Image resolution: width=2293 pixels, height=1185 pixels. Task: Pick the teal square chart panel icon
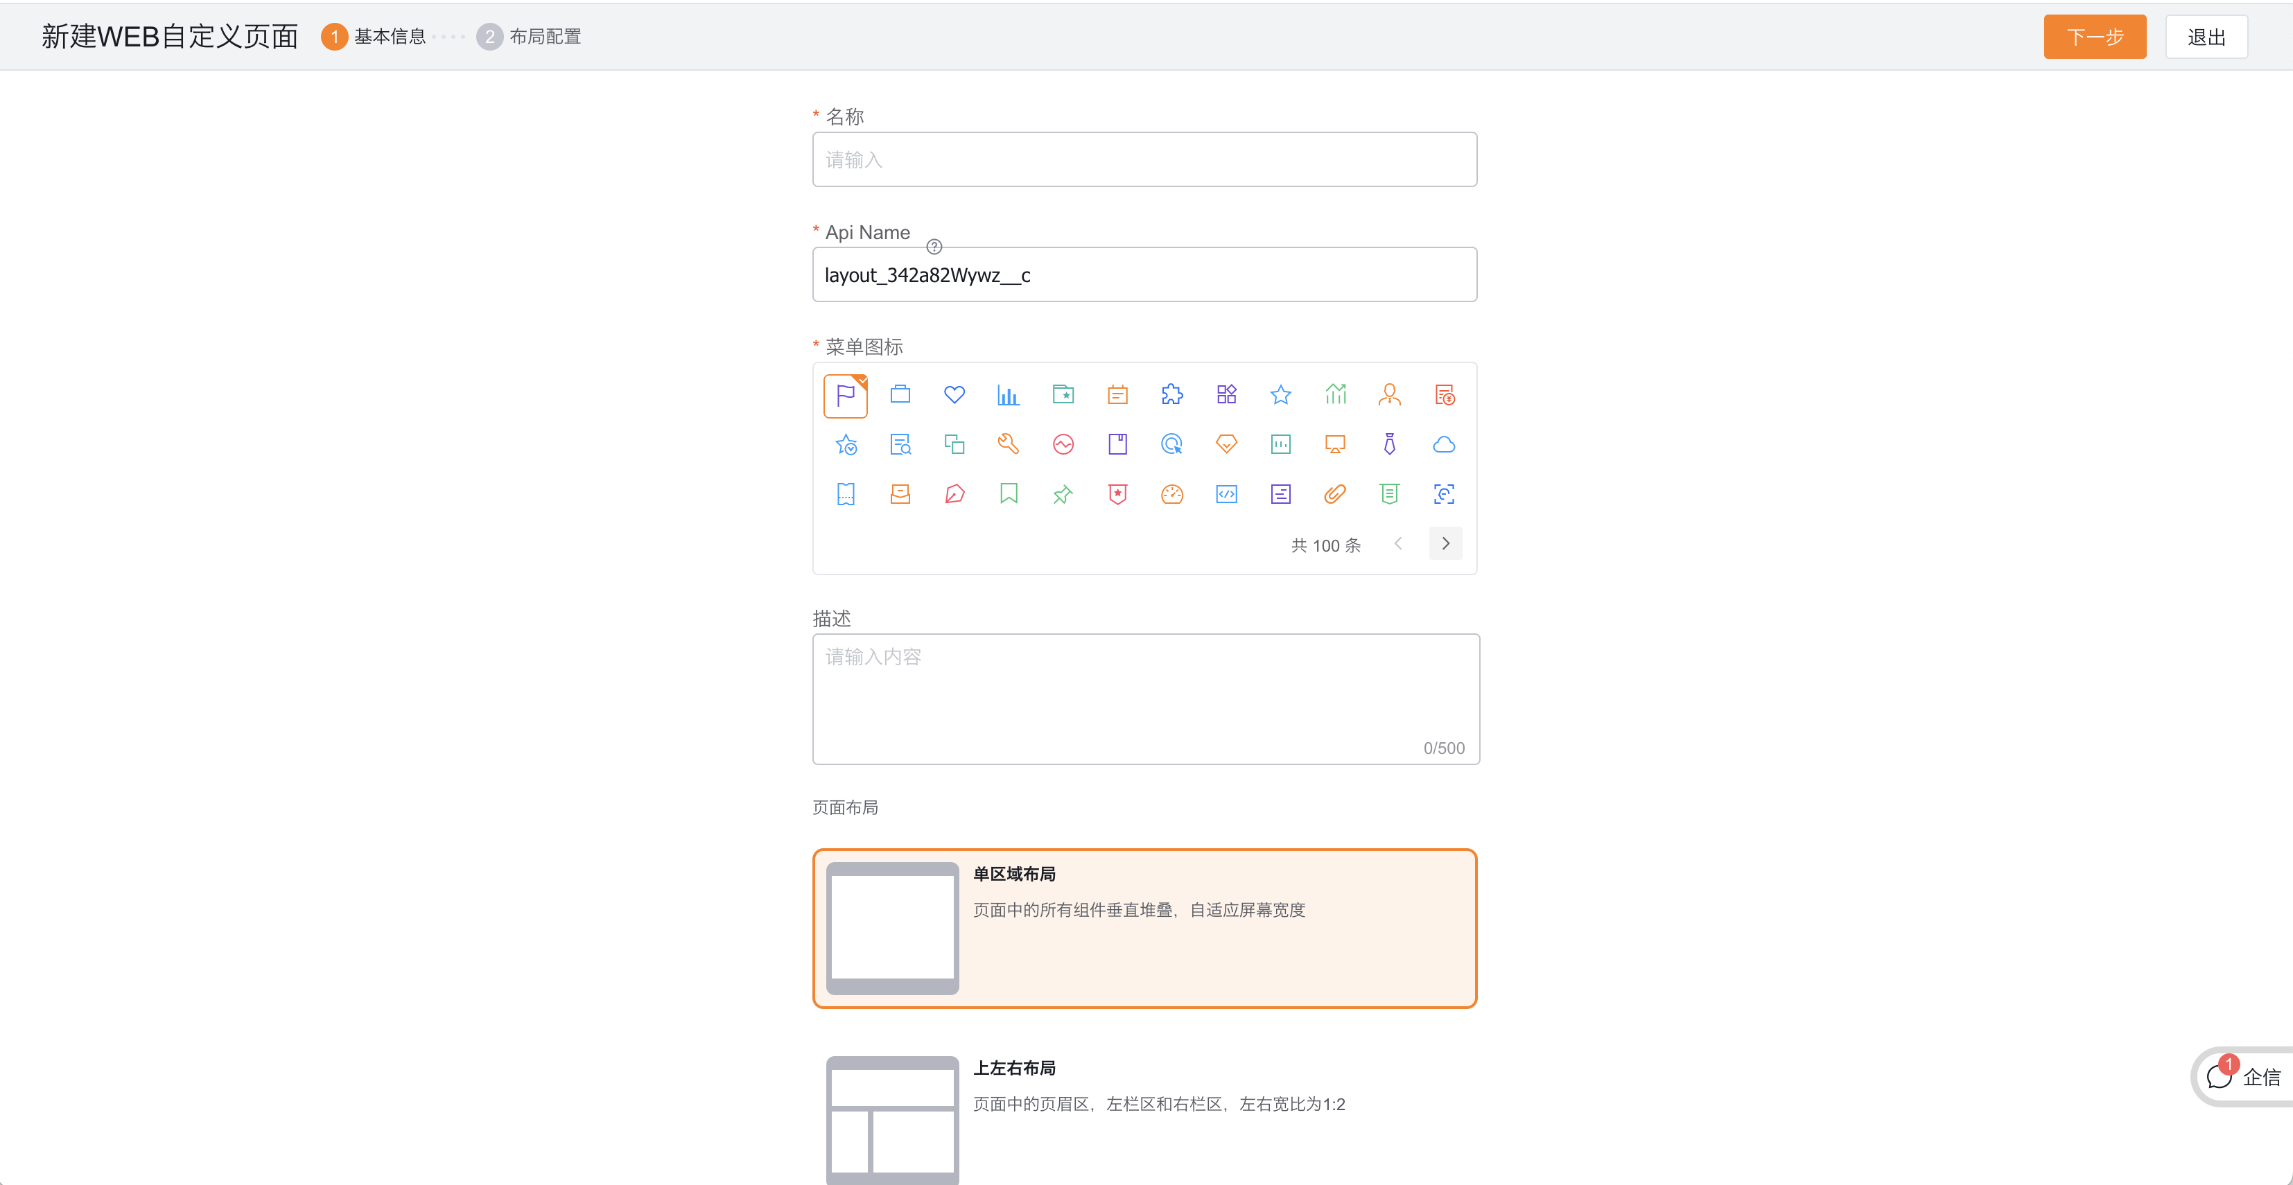[1281, 445]
